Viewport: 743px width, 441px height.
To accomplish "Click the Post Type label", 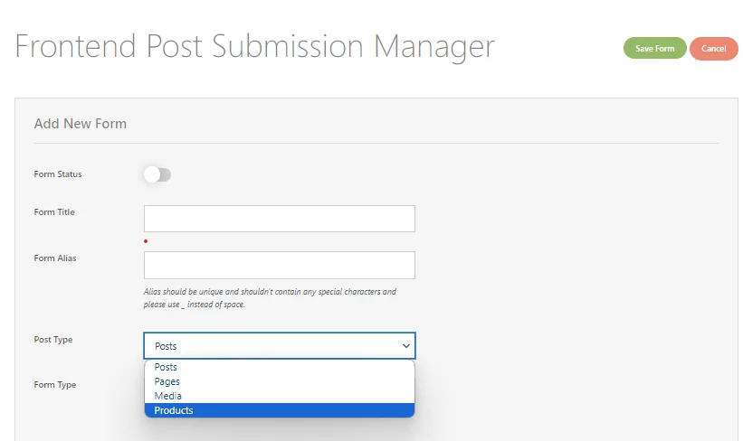I will point(53,339).
